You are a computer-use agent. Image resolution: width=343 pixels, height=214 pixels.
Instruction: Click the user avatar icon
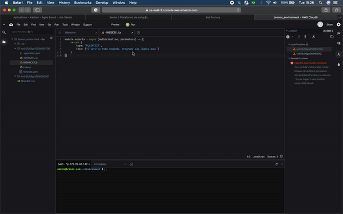(x=320, y=25)
